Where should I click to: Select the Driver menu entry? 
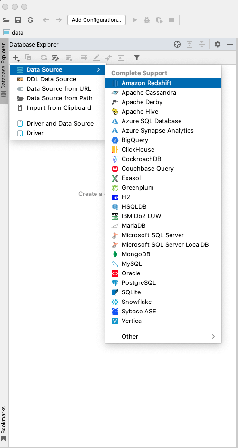point(58,133)
